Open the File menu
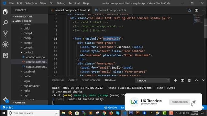Viewport: 207px width, 116px height. (x=12, y=3)
